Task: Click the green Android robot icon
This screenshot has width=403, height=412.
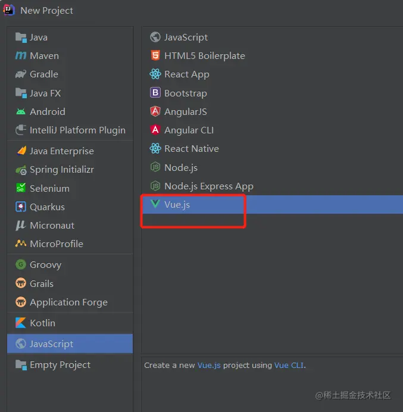Action: click(21, 112)
